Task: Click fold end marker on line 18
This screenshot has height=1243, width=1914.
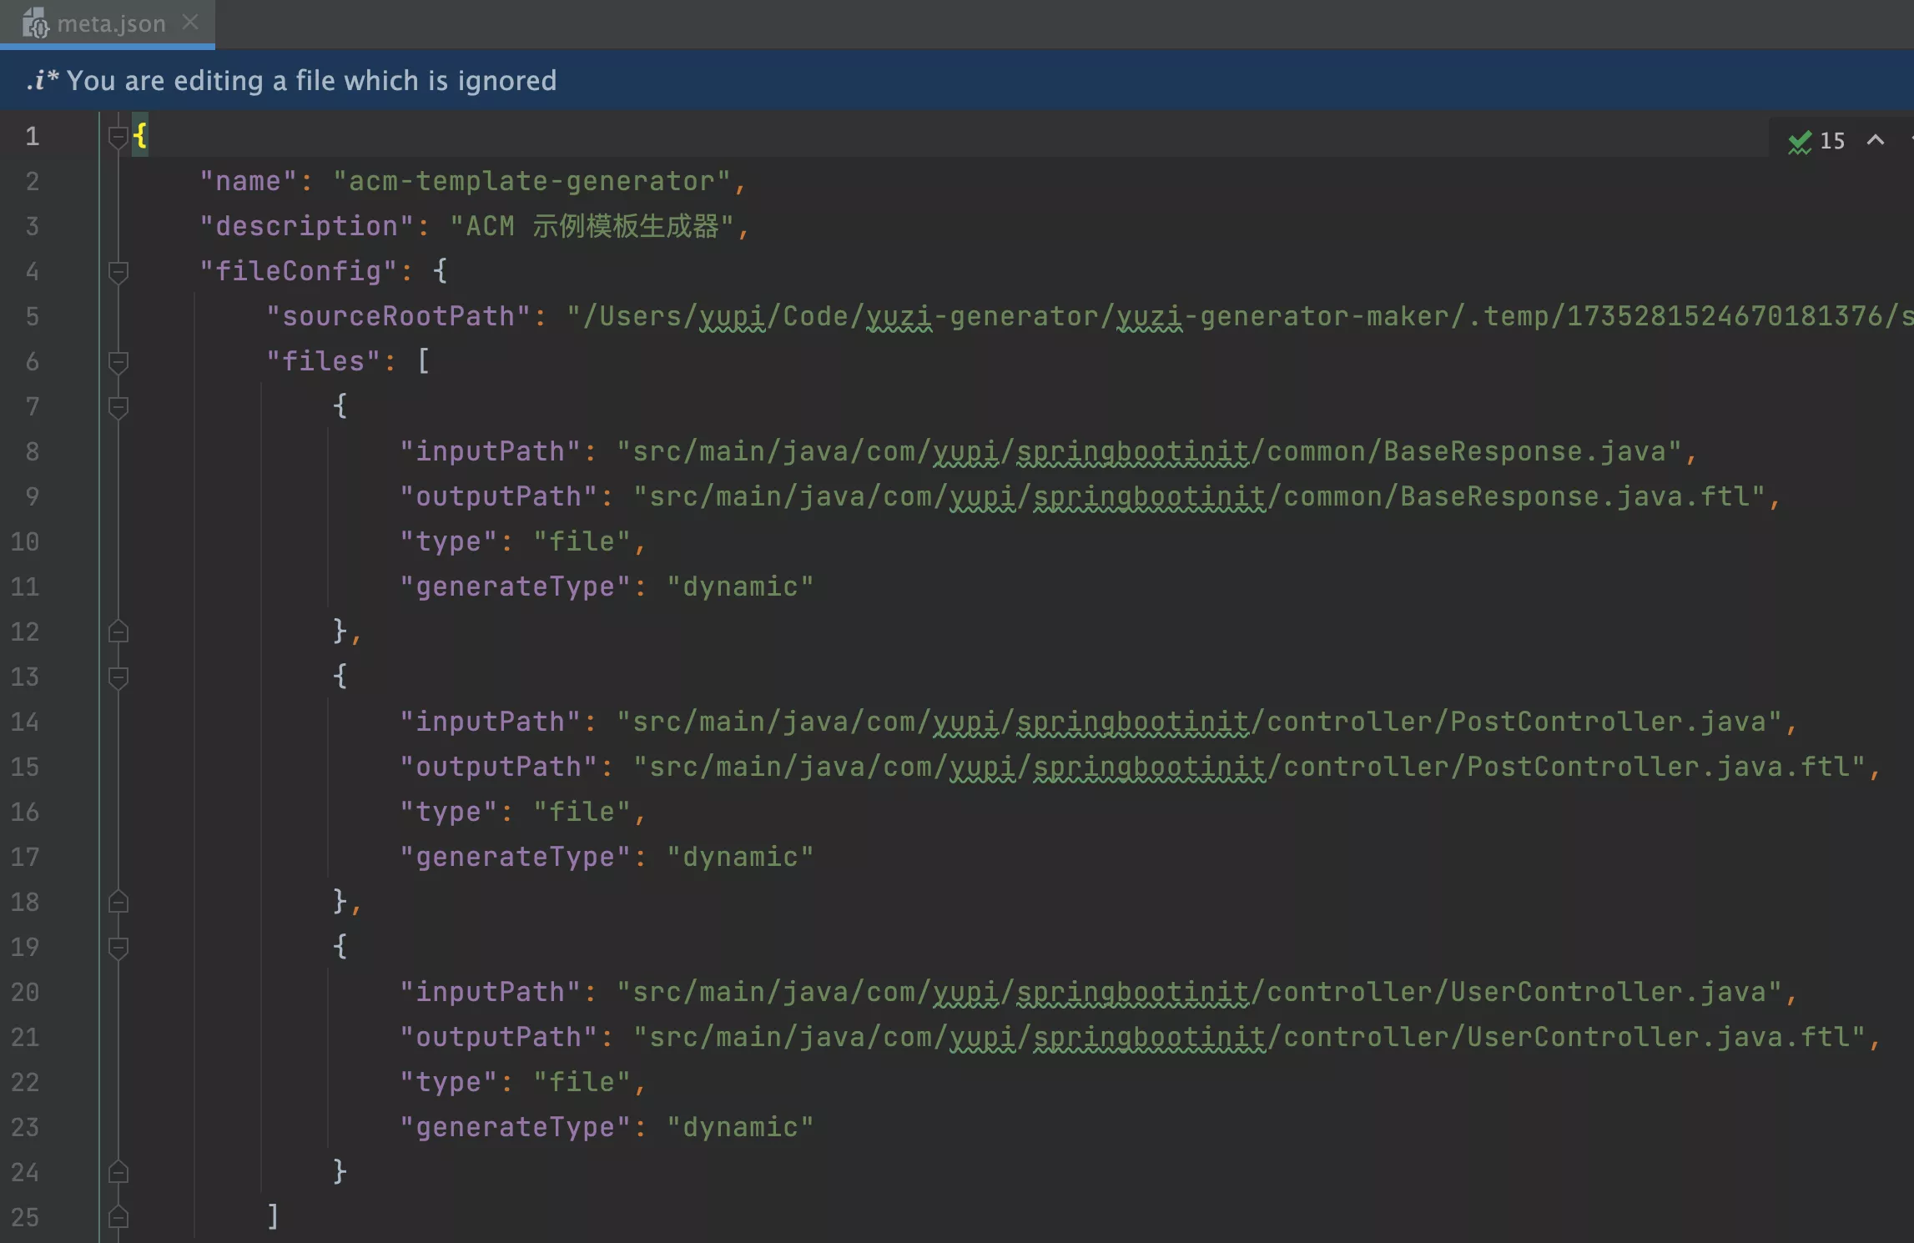Action: coord(118,902)
